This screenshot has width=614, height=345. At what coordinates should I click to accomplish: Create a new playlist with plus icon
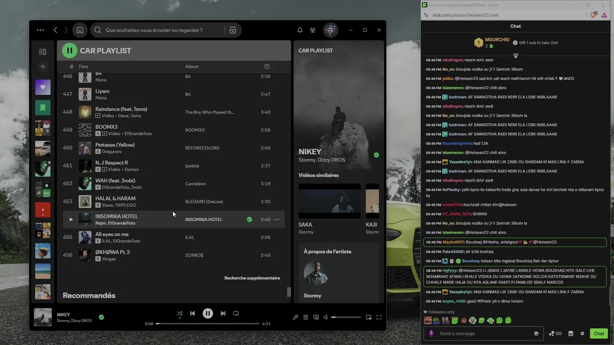pos(43,67)
